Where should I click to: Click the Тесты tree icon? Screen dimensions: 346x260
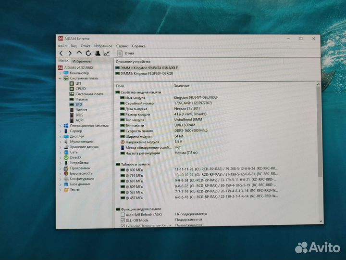tap(66, 190)
